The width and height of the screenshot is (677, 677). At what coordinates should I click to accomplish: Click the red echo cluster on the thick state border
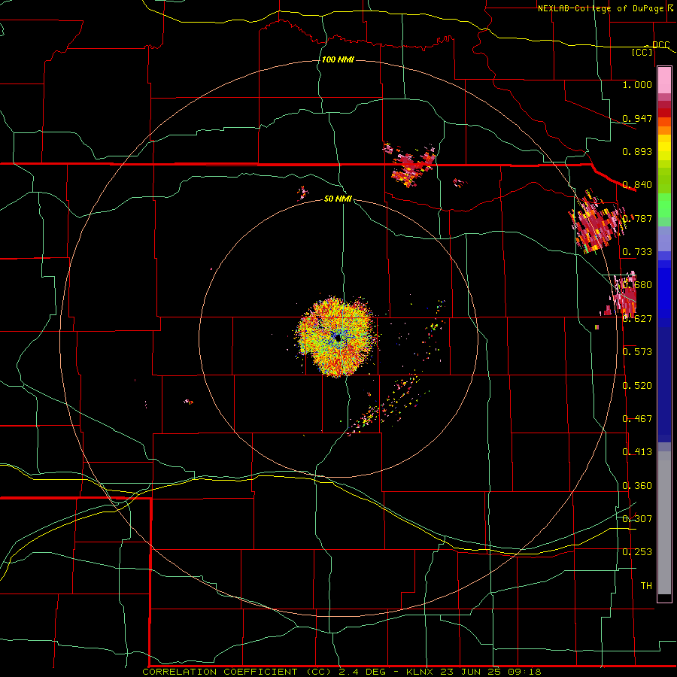(411, 165)
